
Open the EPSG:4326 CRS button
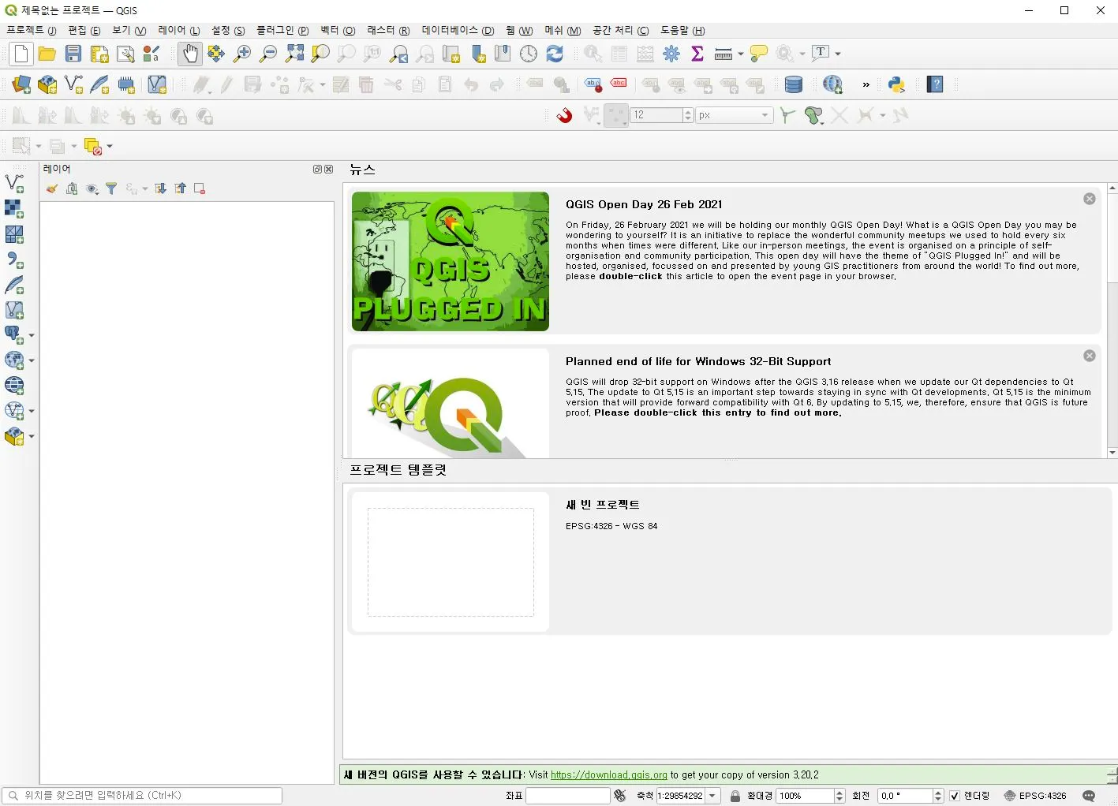coord(1035,796)
